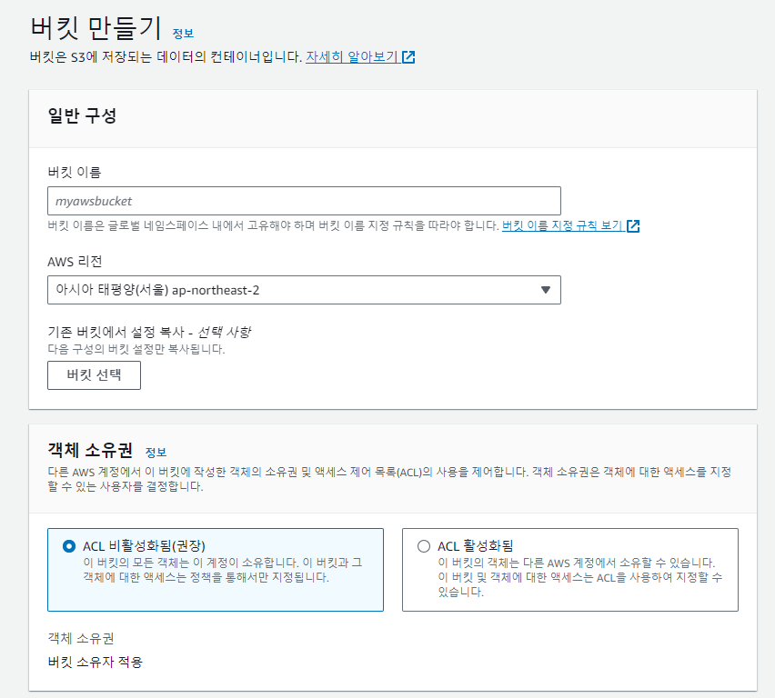This screenshot has height=698, width=775.
Task: Open the 자세히 알아보기 link
Action: [351, 57]
